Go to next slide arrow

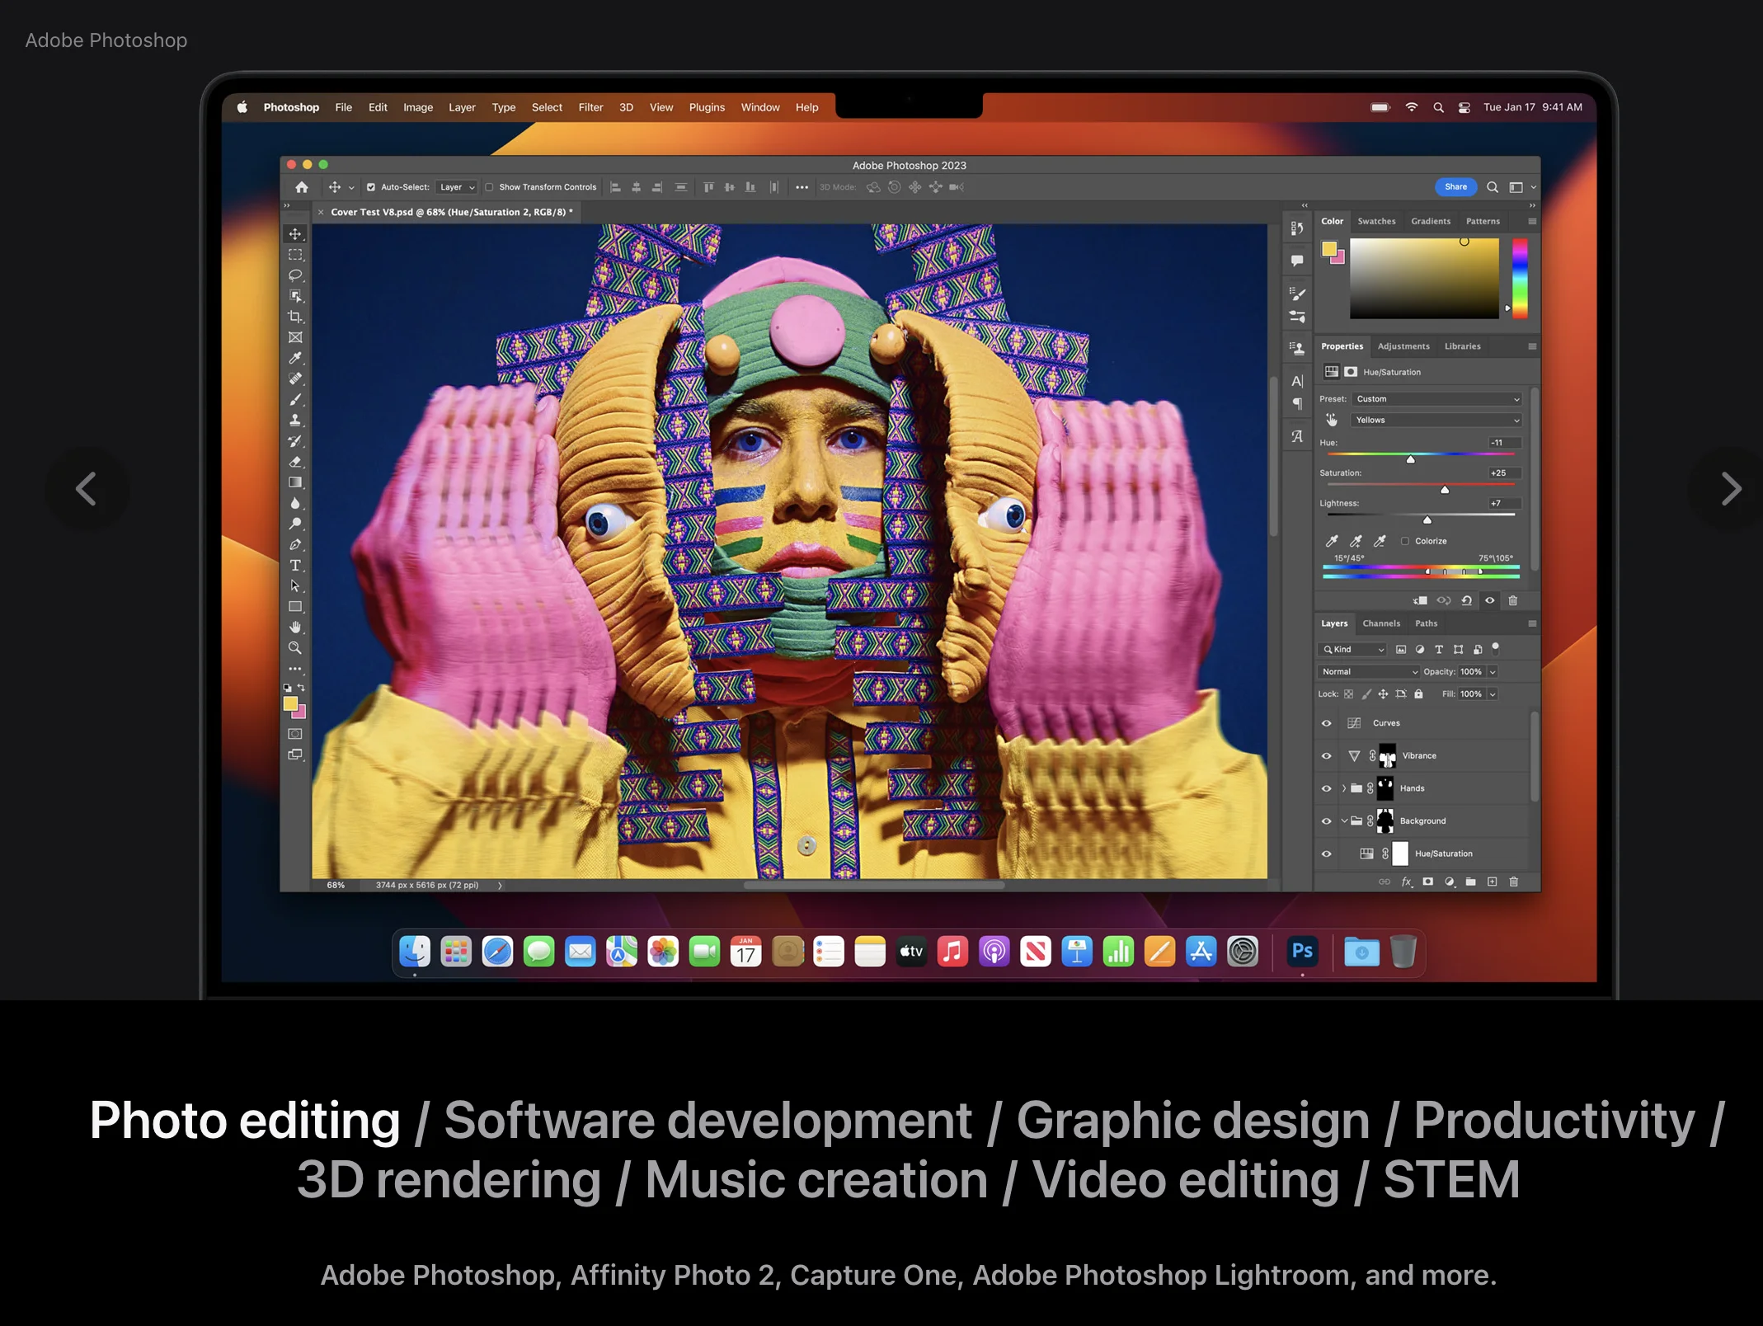1730,489
